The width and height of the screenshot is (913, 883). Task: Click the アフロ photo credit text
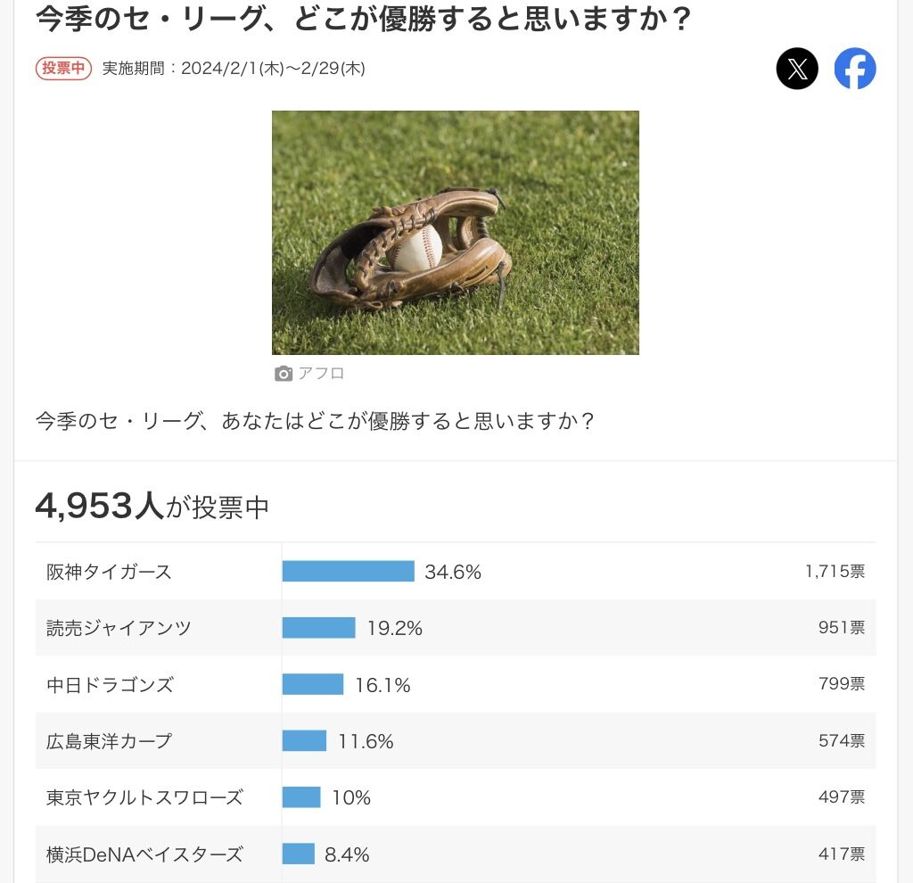[x=321, y=374]
